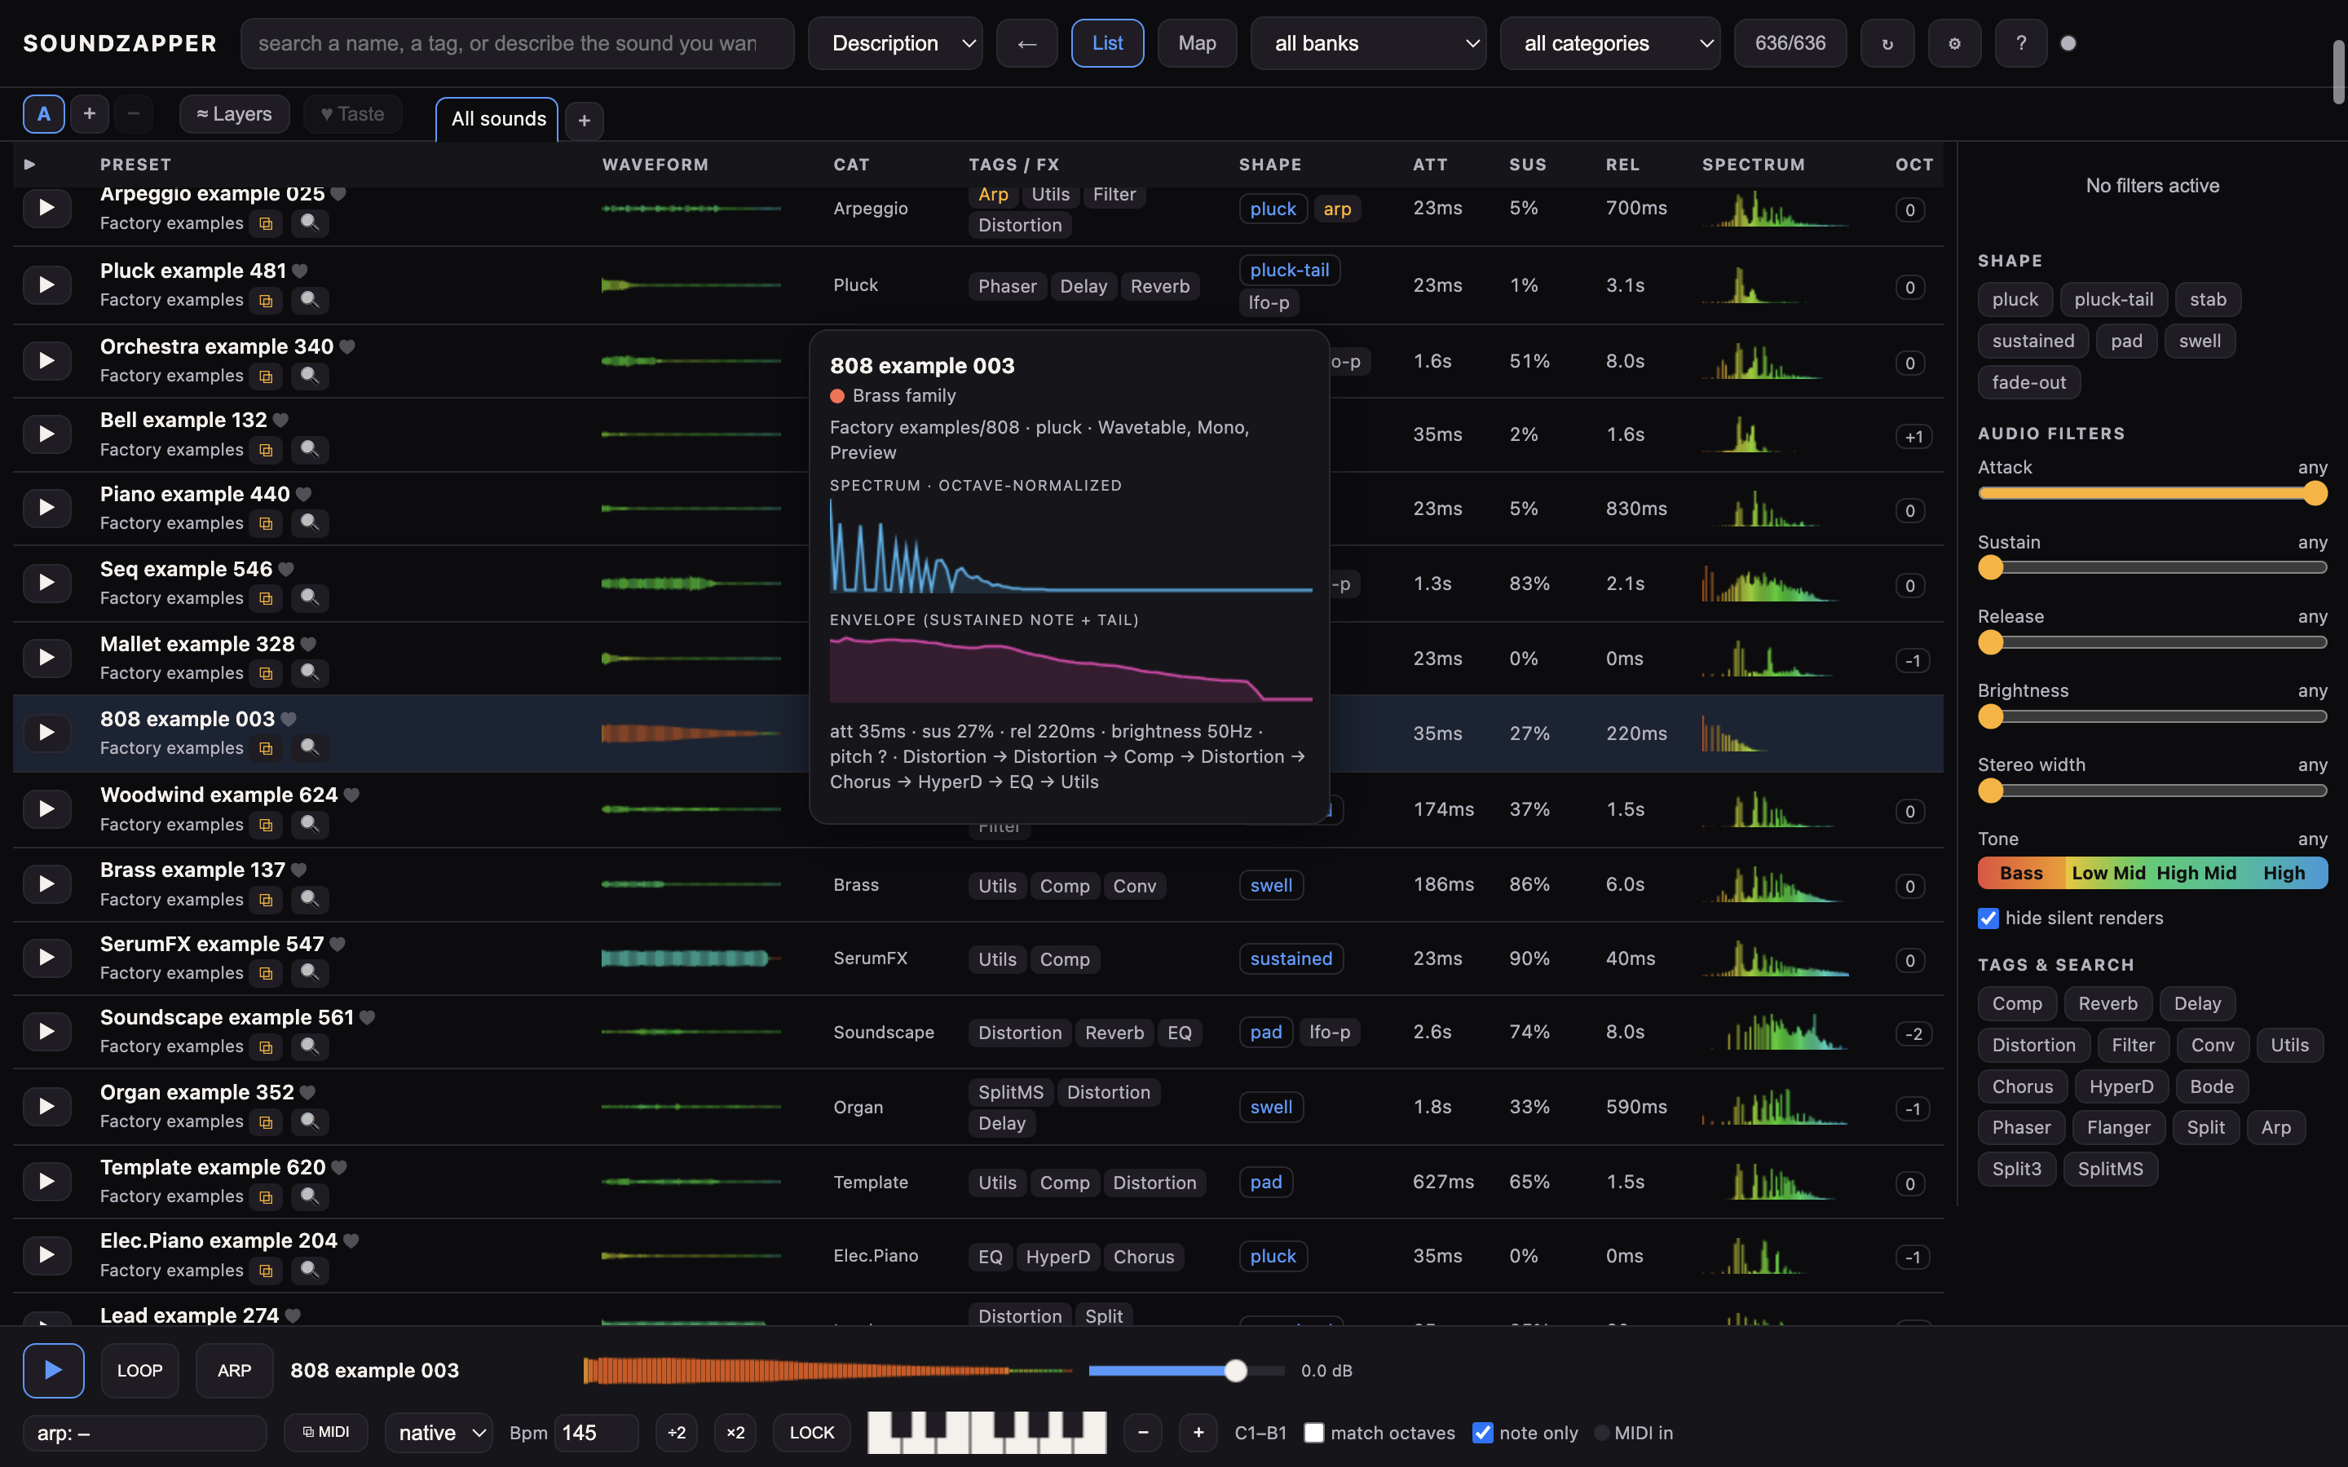Click the refresh icon in top bar
The image size is (2348, 1467).
click(1887, 42)
